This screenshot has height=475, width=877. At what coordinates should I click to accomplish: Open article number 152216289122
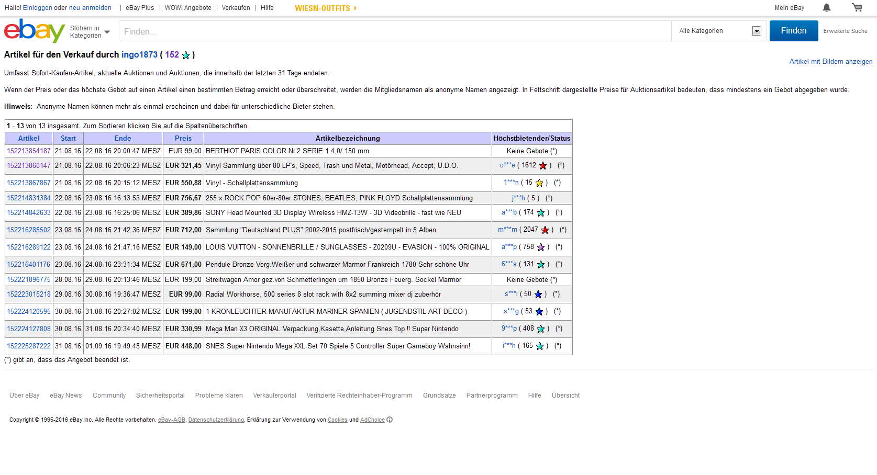tap(29, 247)
